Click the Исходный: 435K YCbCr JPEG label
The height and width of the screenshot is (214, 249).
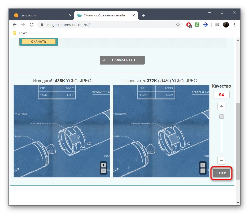coord(62,81)
